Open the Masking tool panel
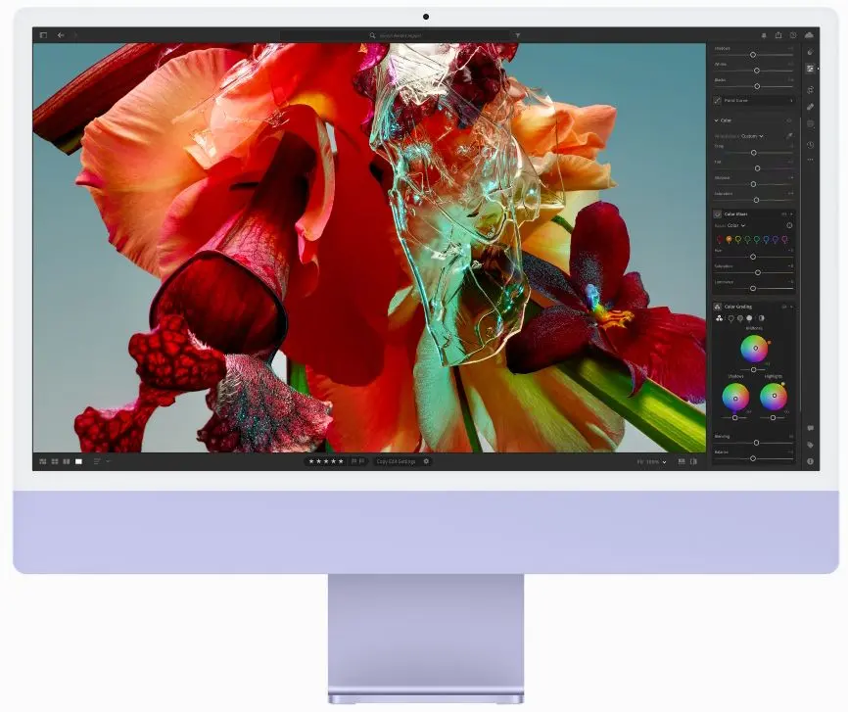The width and height of the screenshot is (848, 712). pos(811,123)
